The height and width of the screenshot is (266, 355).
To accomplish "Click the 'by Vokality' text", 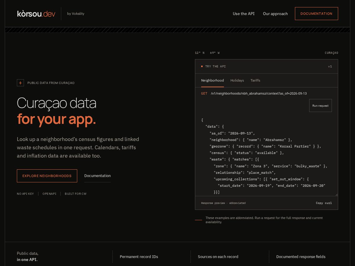I will pos(76,14).
